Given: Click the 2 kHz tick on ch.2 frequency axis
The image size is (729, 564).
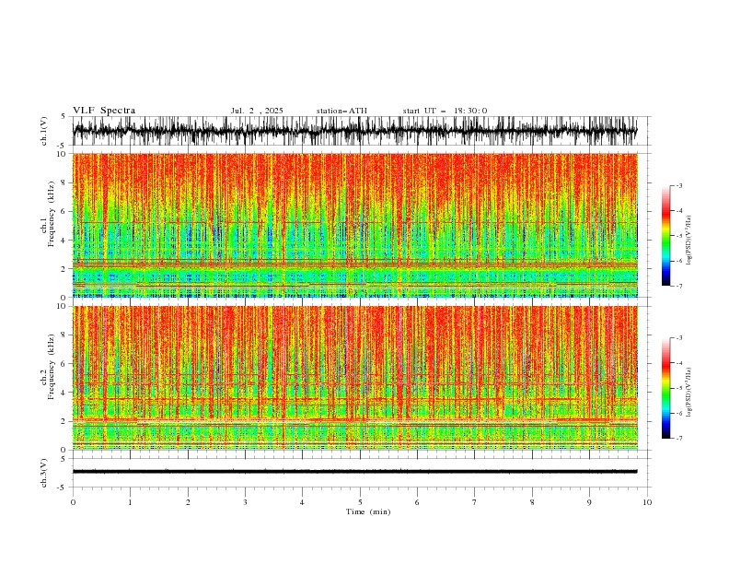Looking at the screenshot, I should (x=64, y=421).
